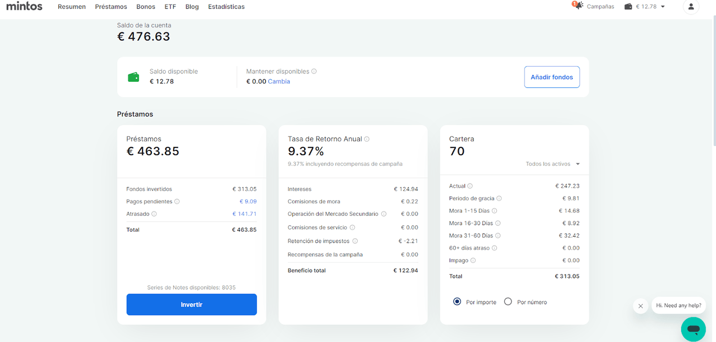Click the Añadir fondos button
Image resolution: width=716 pixels, height=342 pixels.
tap(551, 77)
